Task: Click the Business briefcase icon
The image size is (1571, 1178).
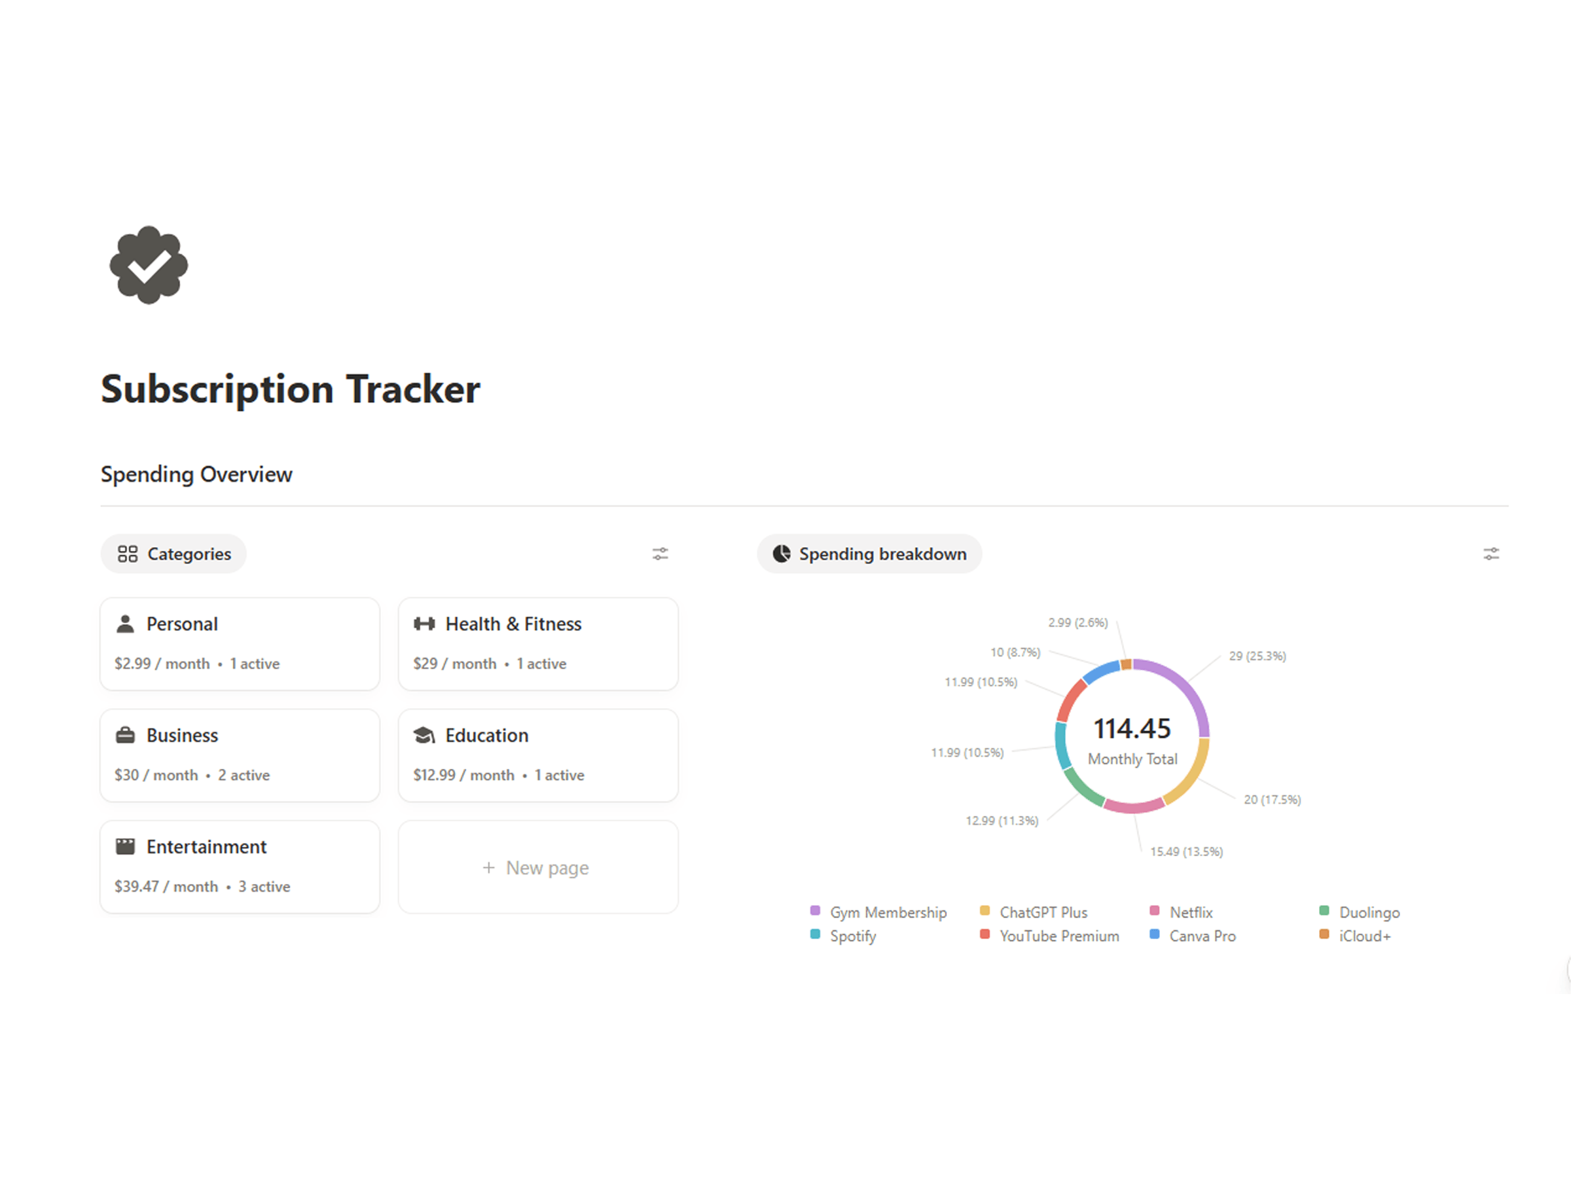Action: [x=125, y=736]
